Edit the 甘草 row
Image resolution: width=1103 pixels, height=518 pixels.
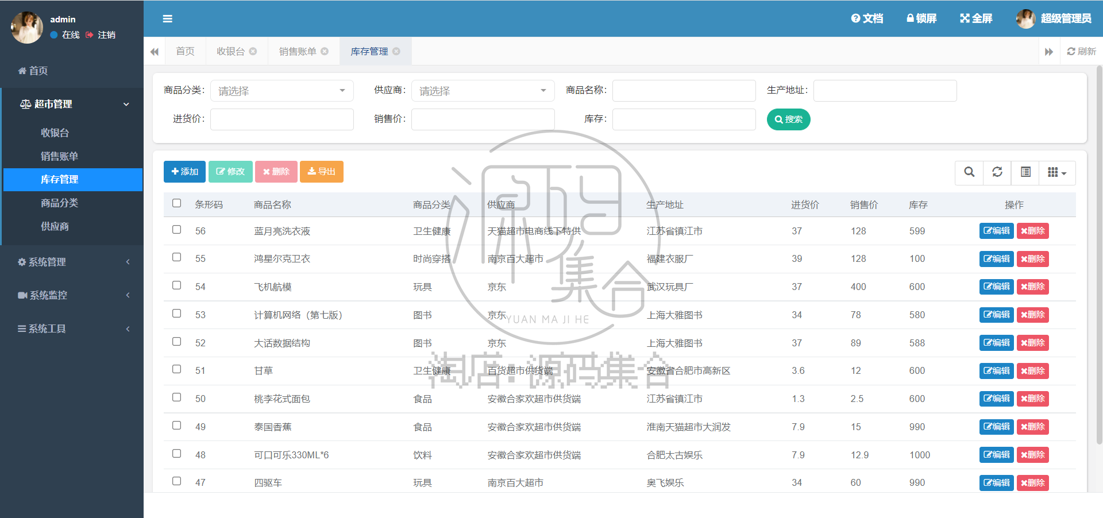(x=997, y=371)
